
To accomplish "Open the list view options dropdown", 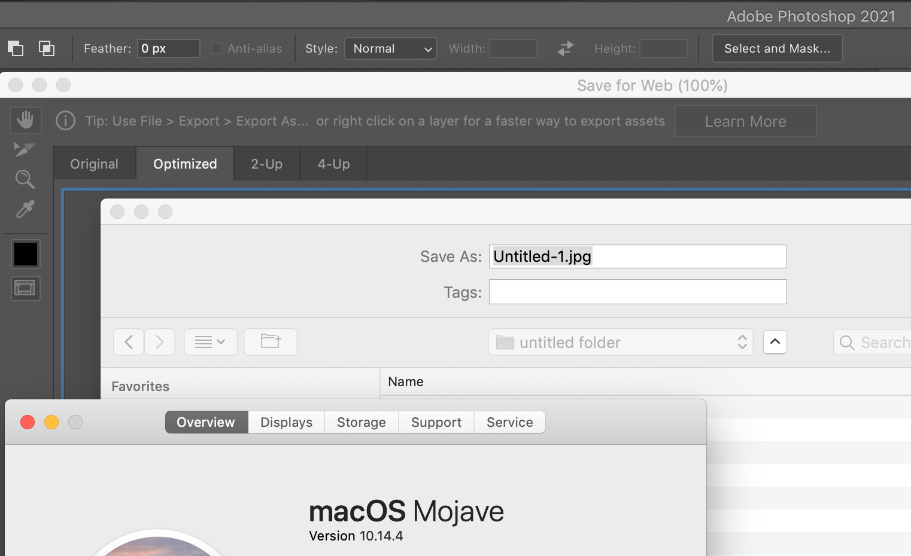I will tap(210, 341).
